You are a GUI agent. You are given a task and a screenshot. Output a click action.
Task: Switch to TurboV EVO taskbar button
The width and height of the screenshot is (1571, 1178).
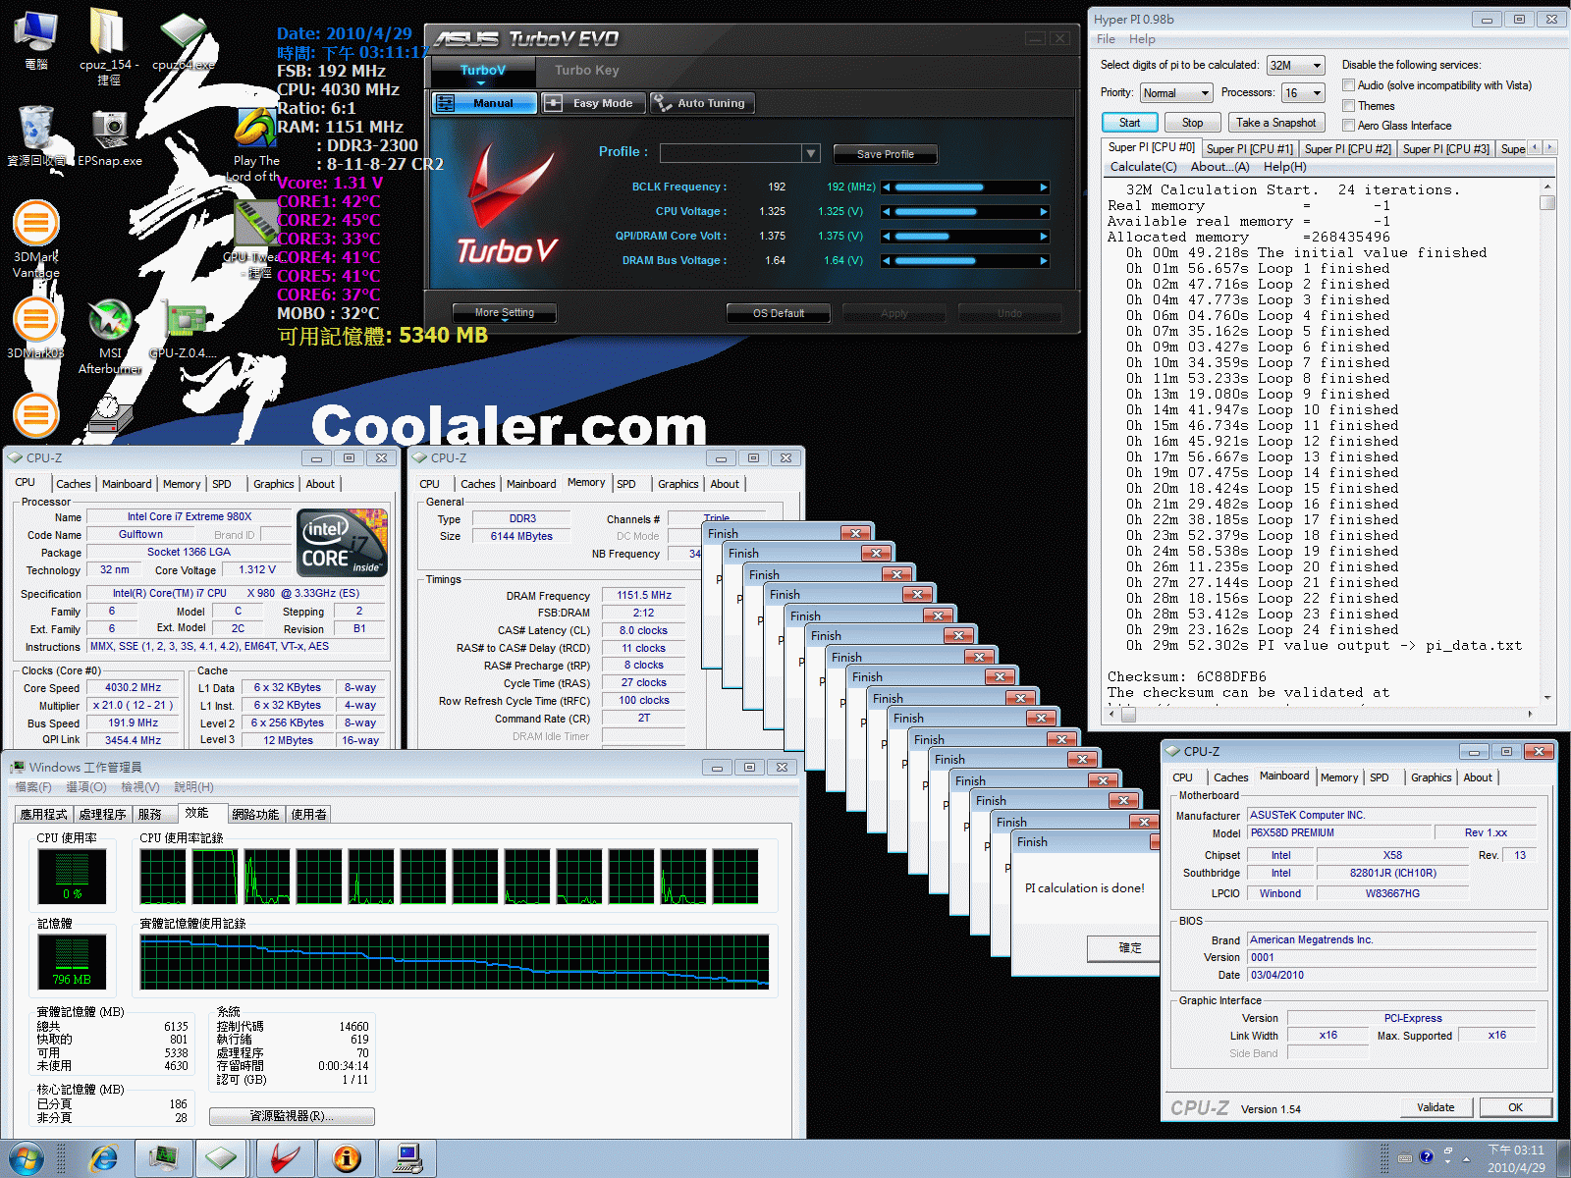(x=286, y=1158)
